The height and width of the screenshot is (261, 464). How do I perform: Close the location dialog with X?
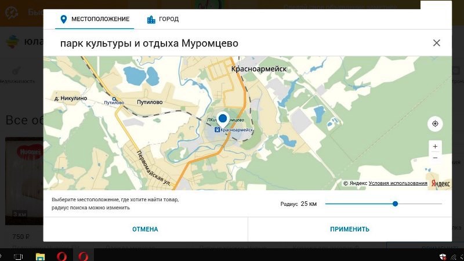(x=437, y=43)
